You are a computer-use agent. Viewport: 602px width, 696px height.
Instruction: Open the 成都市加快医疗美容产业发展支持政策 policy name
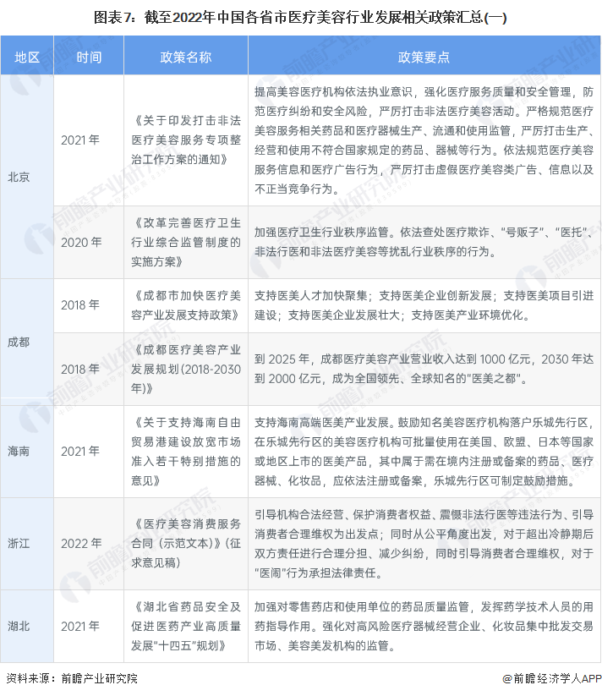186,304
